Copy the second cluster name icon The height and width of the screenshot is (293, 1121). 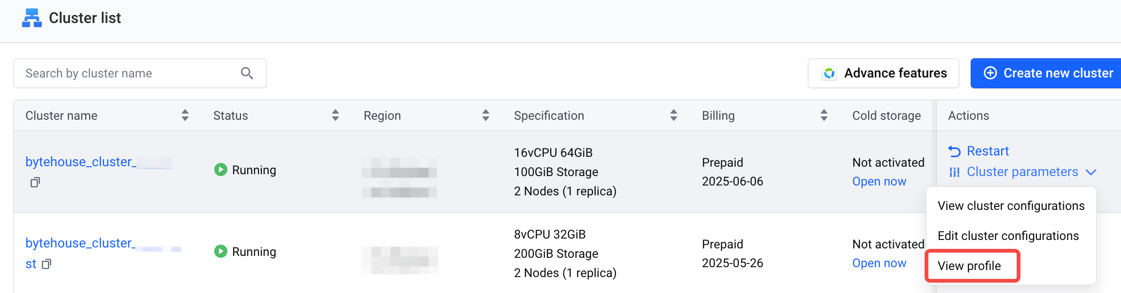tap(47, 264)
